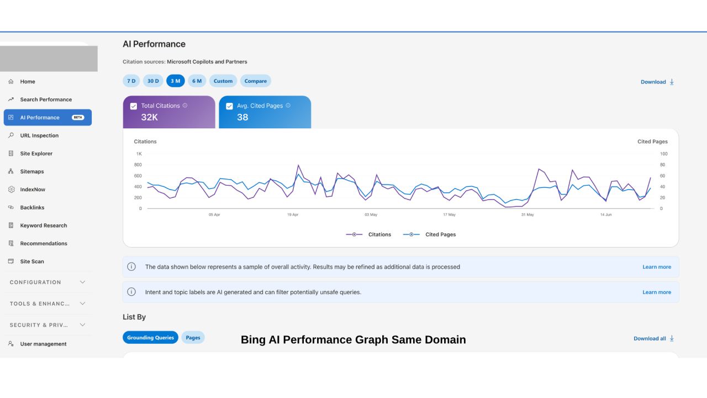The height and width of the screenshot is (398, 707).
Task: Click the User management icon
Action: [11, 344]
